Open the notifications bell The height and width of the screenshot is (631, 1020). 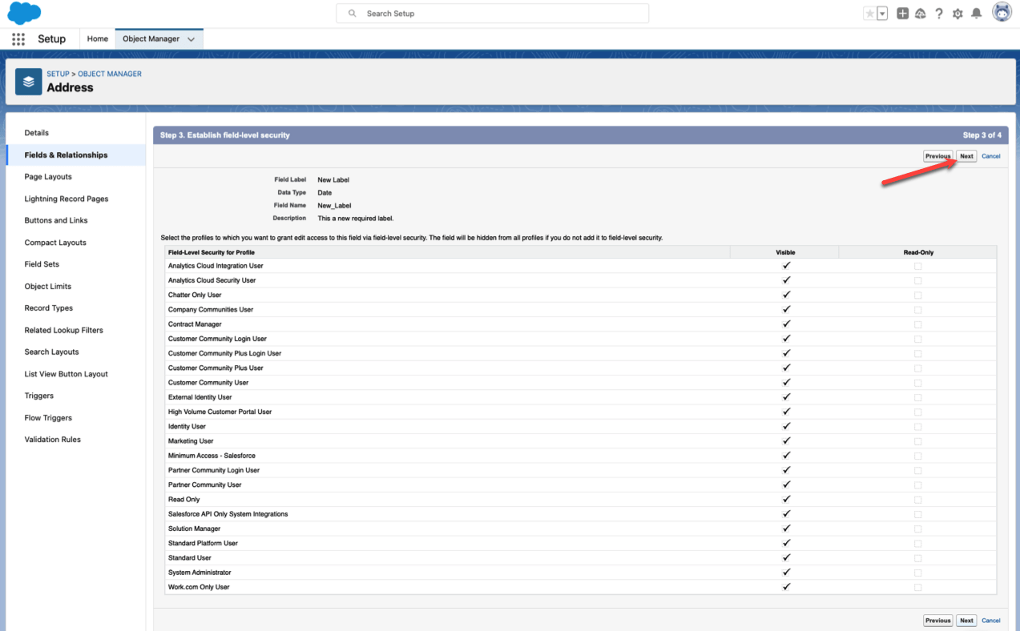(976, 14)
